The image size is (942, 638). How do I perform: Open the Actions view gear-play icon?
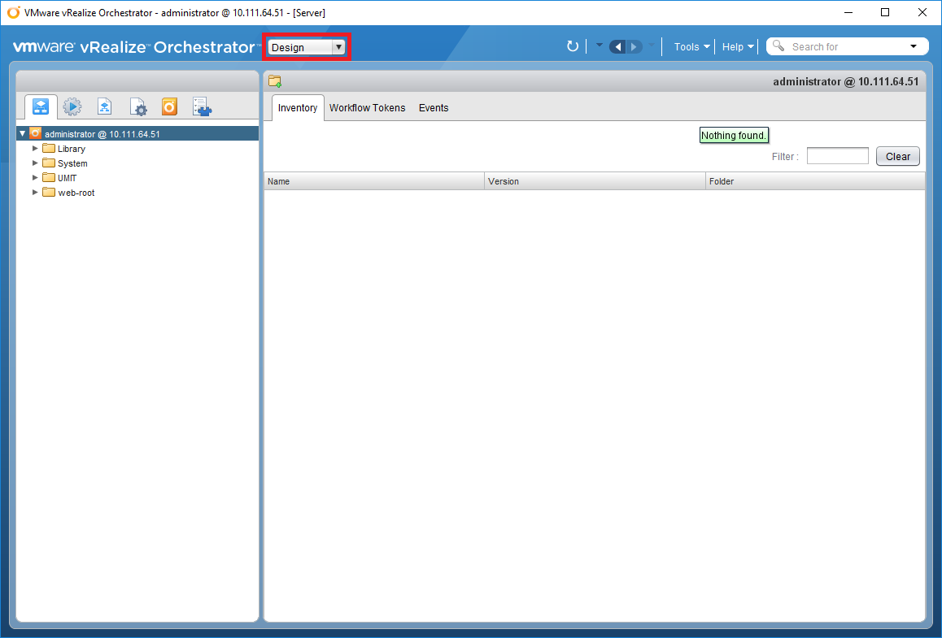[x=72, y=106]
